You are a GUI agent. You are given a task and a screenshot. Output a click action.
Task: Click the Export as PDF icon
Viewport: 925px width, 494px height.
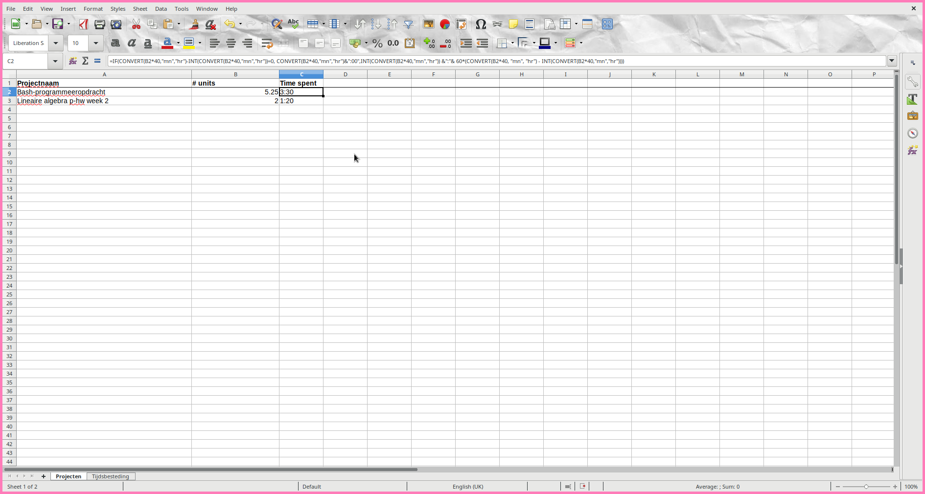click(83, 24)
